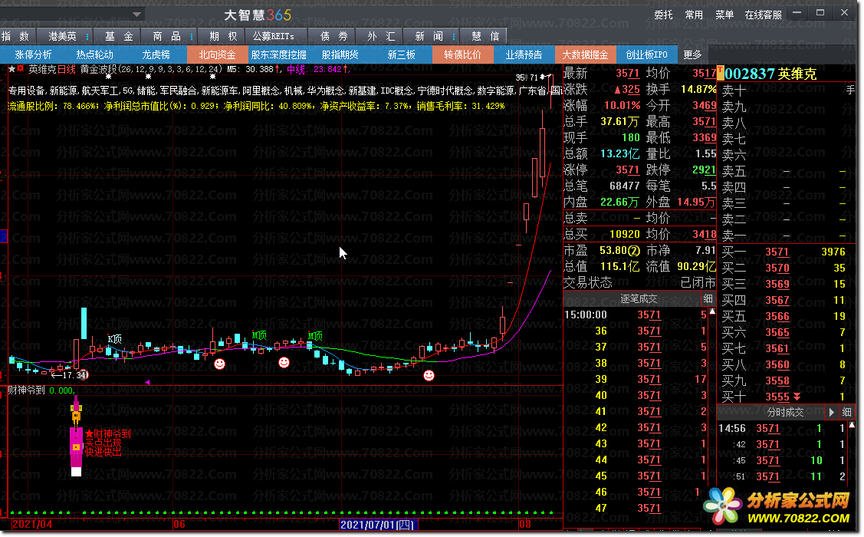The image size is (864, 537).
Task: Select the 日线 daily period label
Action: pos(67,69)
